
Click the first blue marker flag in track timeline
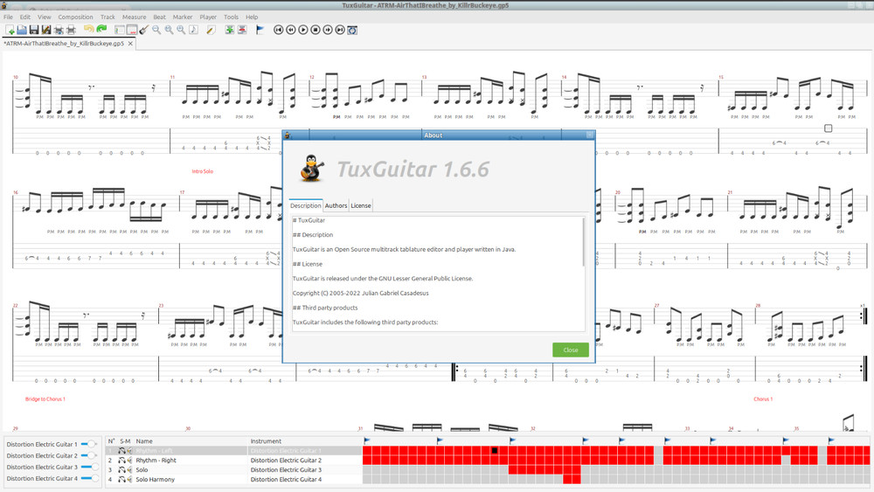(x=367, y=440)
